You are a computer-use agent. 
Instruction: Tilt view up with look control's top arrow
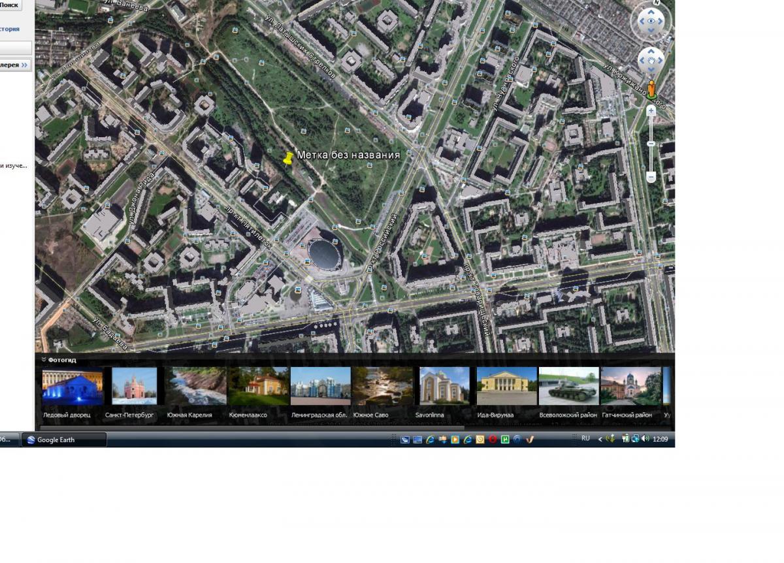point(651,12)
